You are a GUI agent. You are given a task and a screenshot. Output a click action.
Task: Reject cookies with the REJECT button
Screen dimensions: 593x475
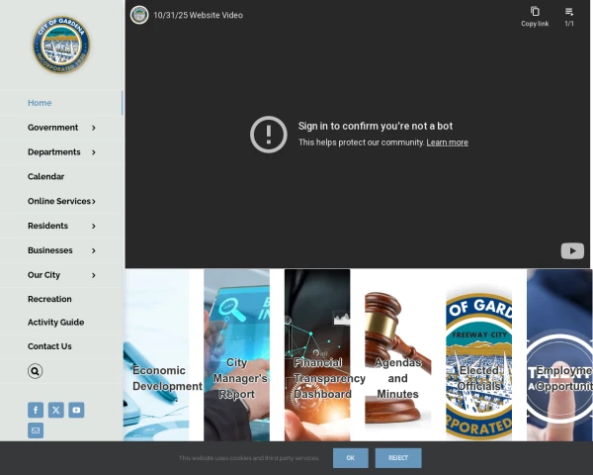pyautogui.click(x=398, y=458)
